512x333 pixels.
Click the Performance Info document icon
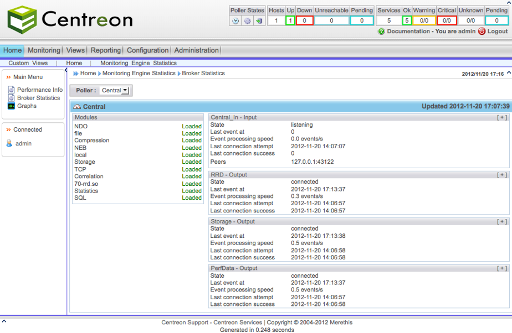tap(11, 90)
